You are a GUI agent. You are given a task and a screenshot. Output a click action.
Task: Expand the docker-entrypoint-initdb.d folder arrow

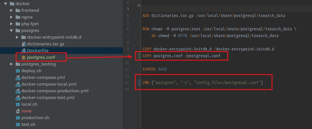pyautogui.click(x=17, y=37)
